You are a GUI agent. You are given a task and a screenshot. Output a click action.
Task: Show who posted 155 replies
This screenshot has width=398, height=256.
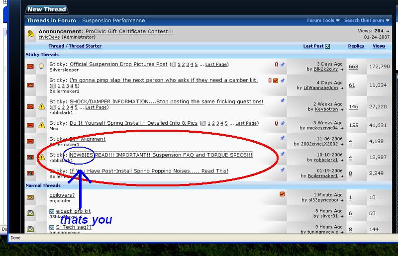pyautogui.click(x=353, y=126)
